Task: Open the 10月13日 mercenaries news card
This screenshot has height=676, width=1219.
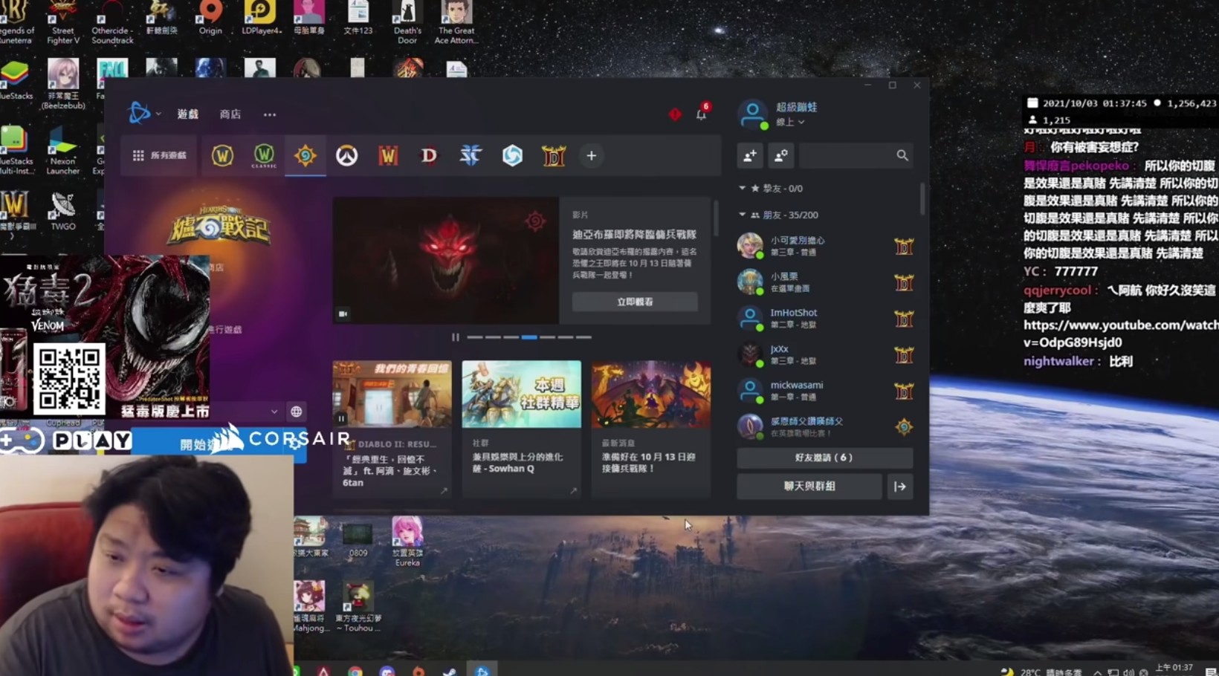Action: point(650,429)
